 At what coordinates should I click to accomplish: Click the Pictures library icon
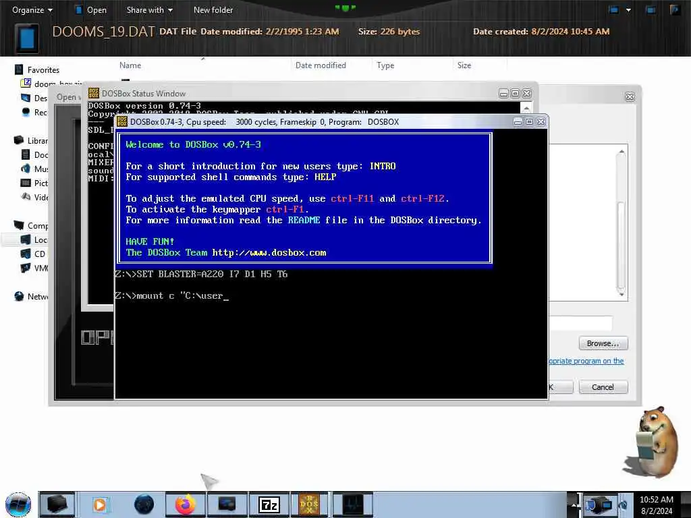click(x=26, y=183)
